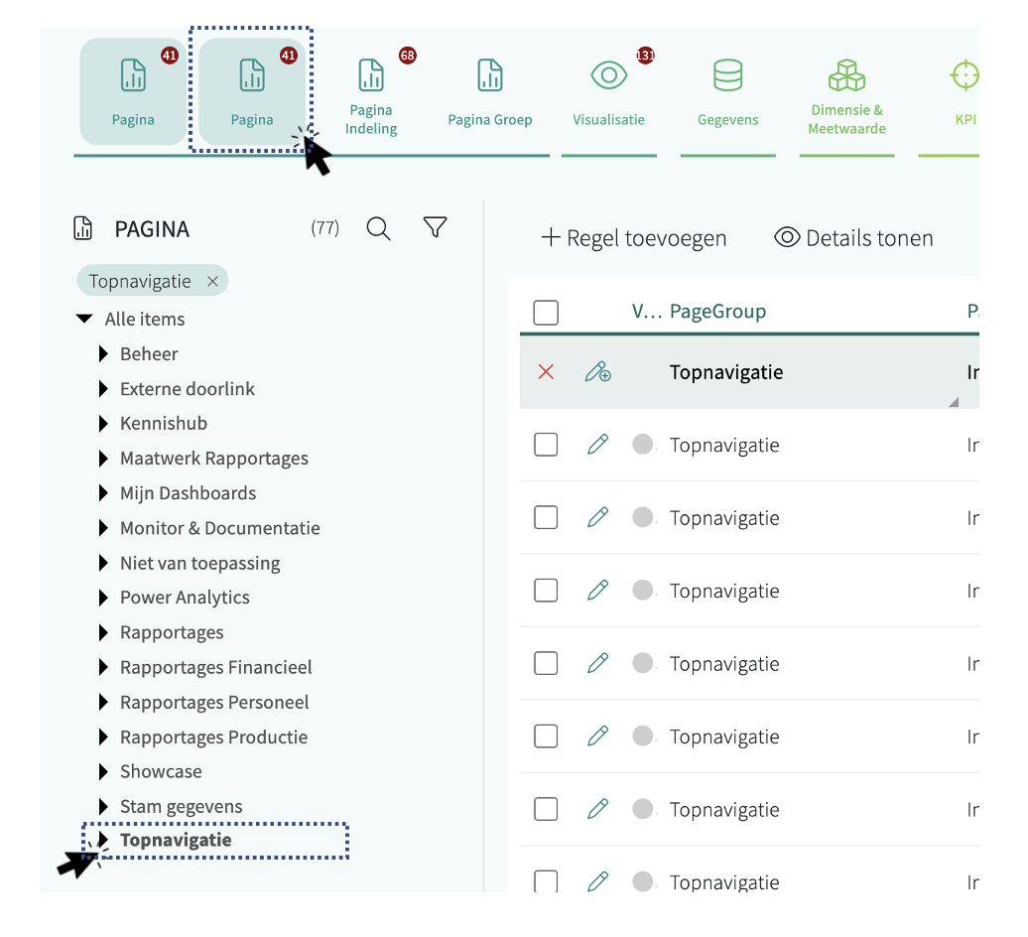The image size is (1028, 937).
Task: Expand the Topnavigatie tree node
Action: [x=103, y=841]
